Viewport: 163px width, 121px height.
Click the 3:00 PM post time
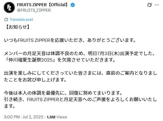[12, 117]
